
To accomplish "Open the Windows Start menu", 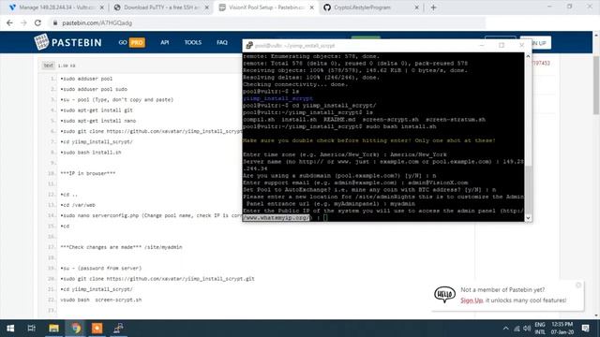I will click(10, 329).
